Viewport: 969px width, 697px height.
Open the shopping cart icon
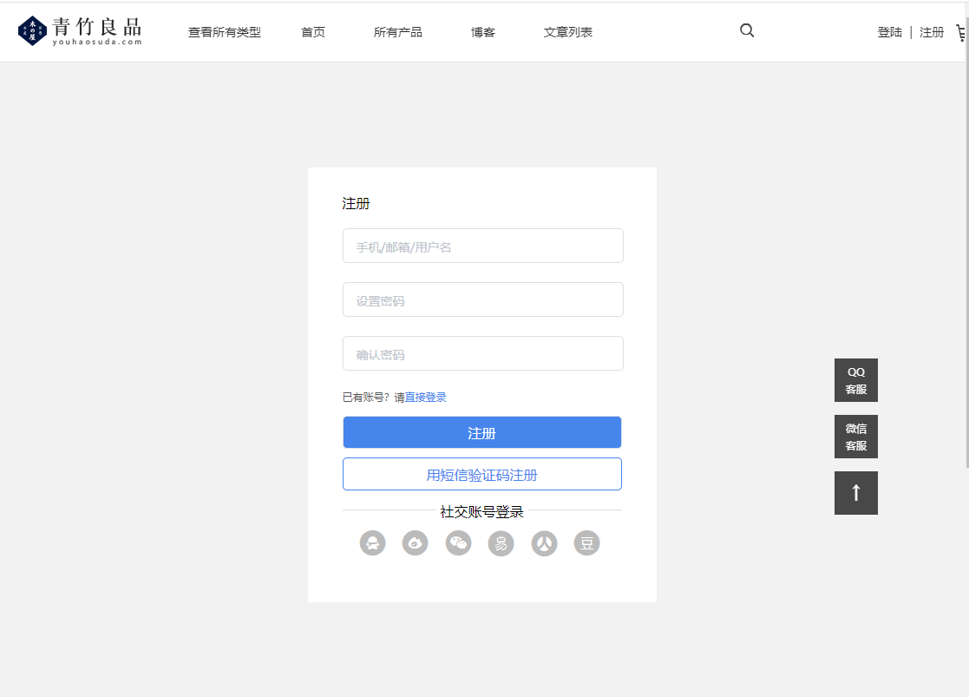pyautogui.click(x=961, y=32)
